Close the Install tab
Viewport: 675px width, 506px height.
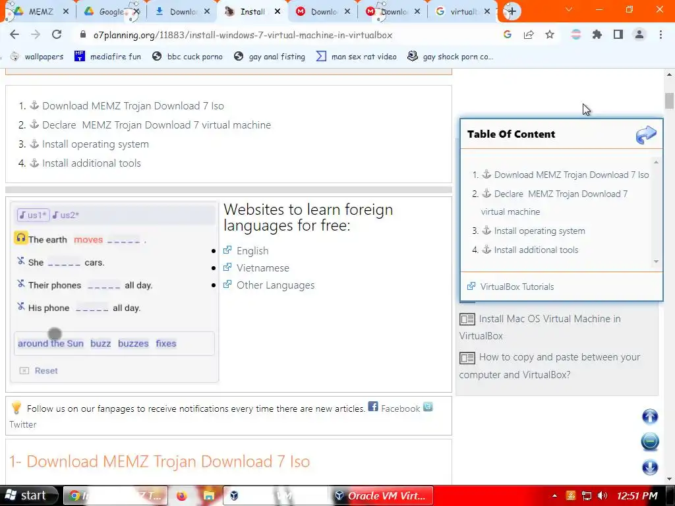pyautogui.click(x=278, y=12)
